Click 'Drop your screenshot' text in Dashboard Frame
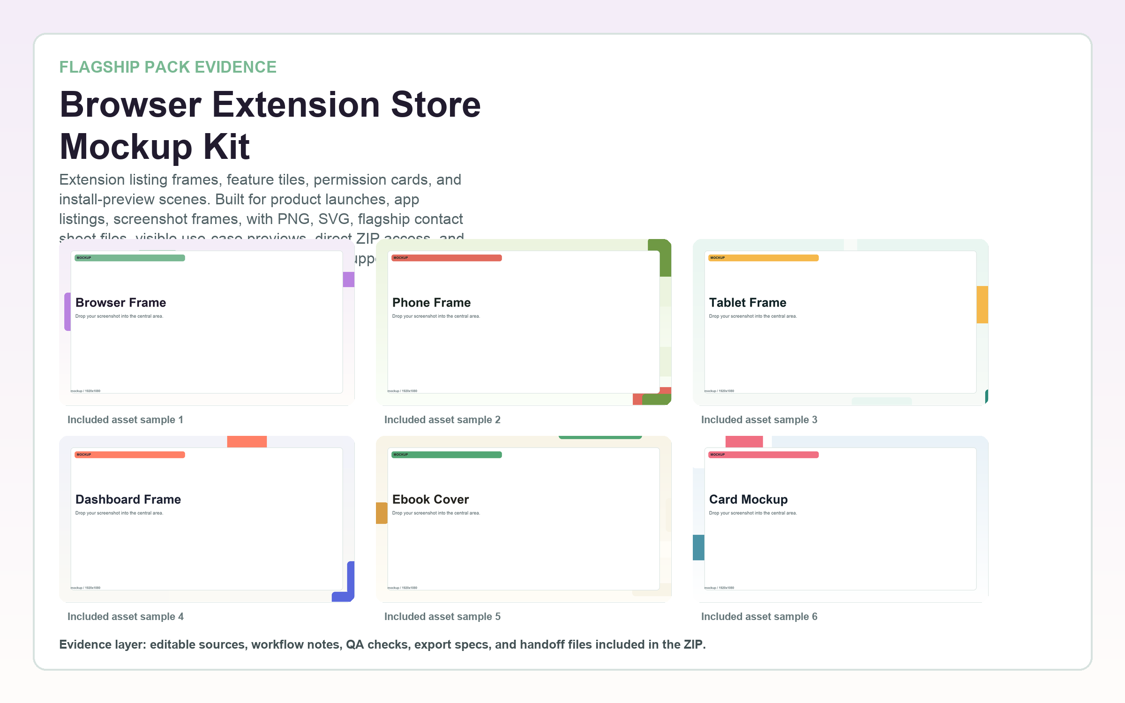 pyautogui.click(x=119, y=513)
